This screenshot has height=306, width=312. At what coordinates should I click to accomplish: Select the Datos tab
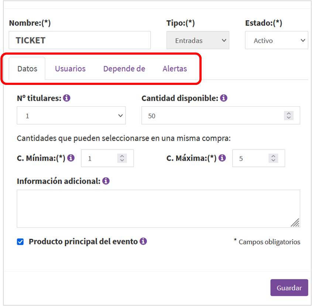point(27,69)
